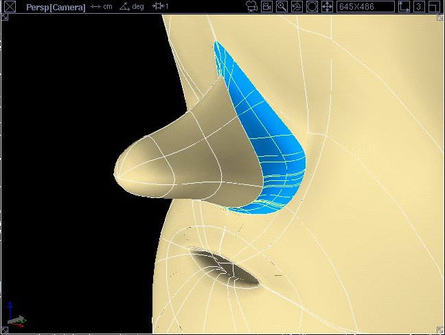
Task: Open the camera selection icon
Action: point(251,7)
